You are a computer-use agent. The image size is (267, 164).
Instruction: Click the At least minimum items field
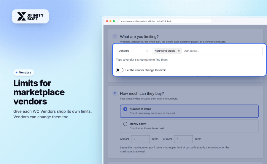coord(141,139)
